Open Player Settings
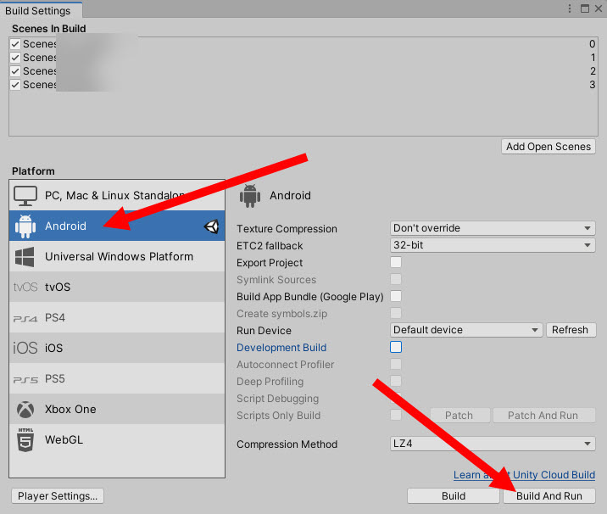Image resolution: width=607 pixels, height=514 pixels. click(58, 496)
